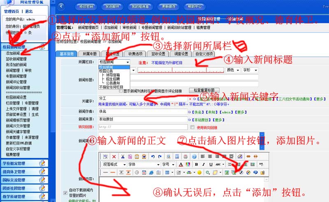
Task: Click the smiley emoticon icon in editor
Action: click(199, 172)
